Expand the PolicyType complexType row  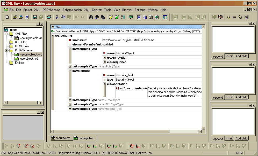point(70,66)
